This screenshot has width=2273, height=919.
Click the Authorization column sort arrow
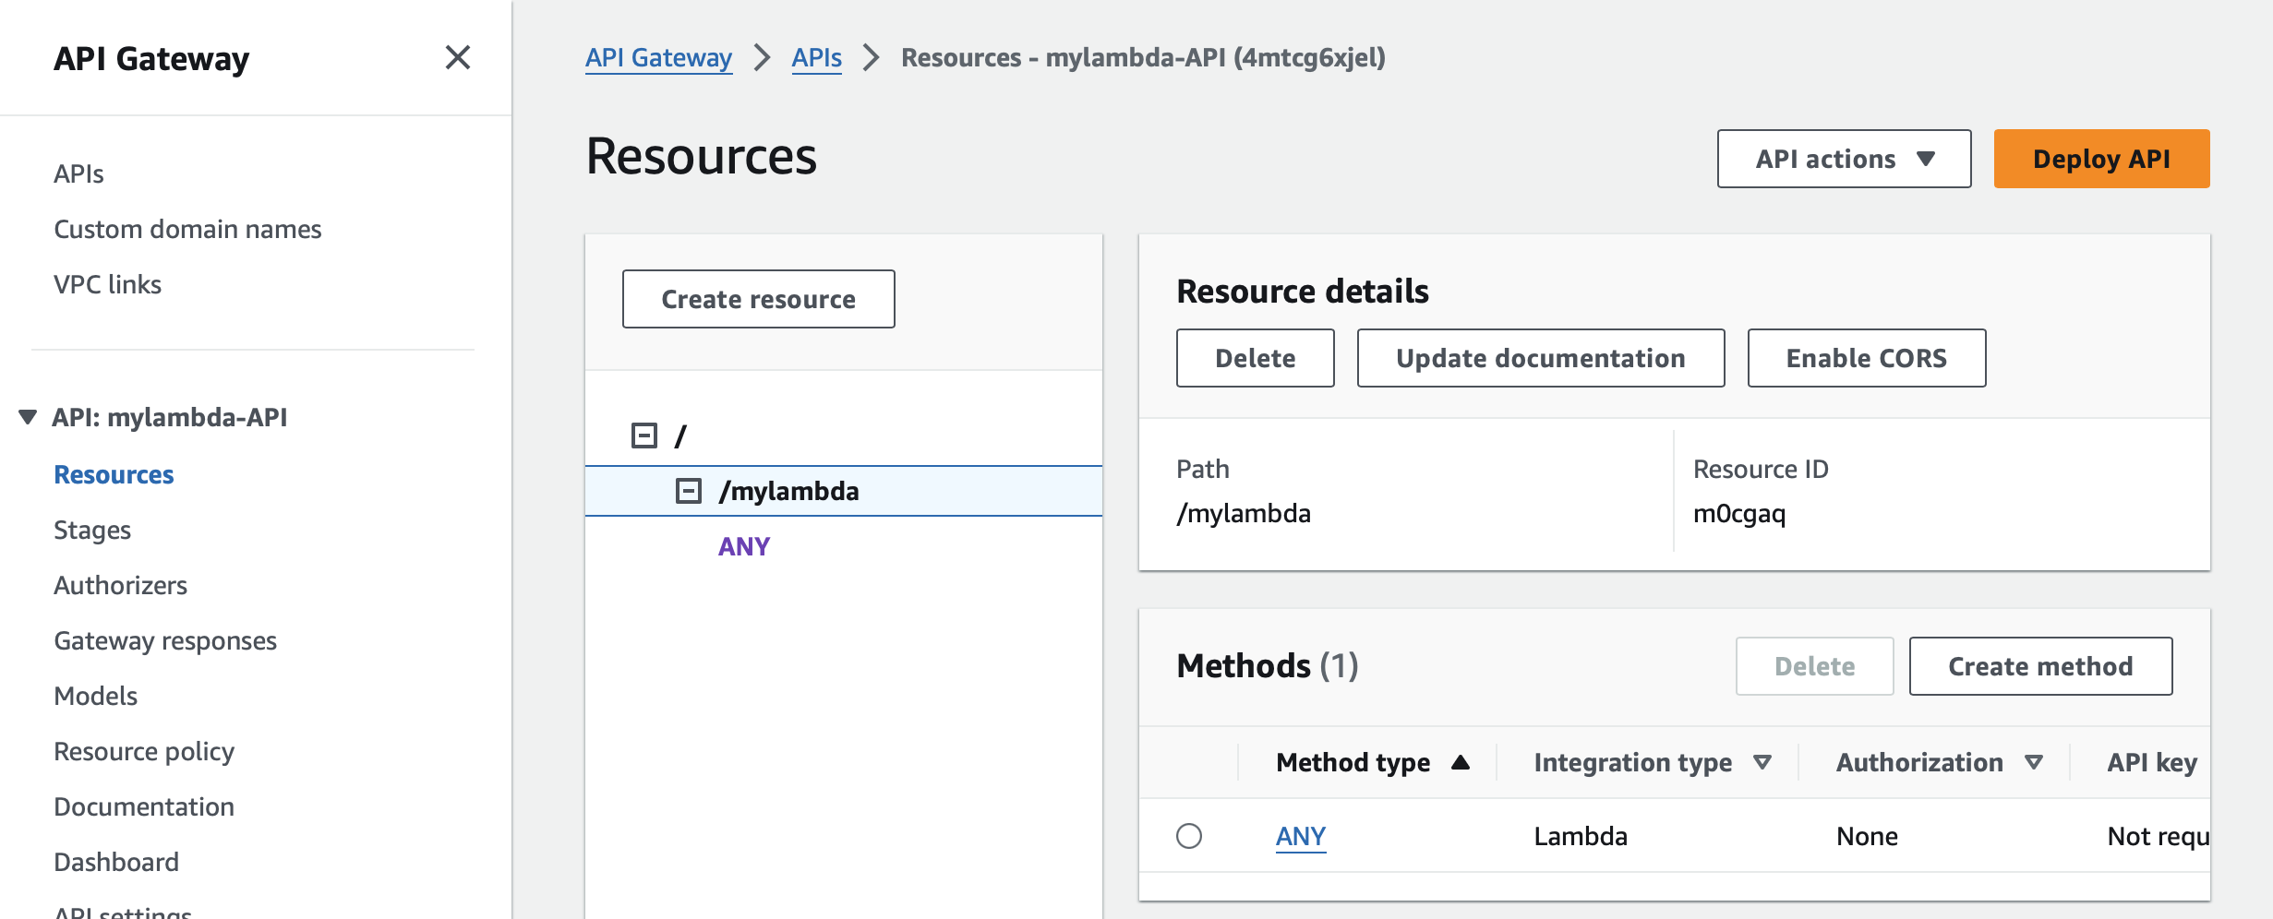(x=2033, y=762)
